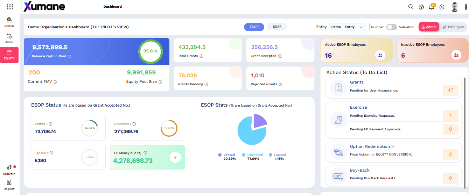
Task: Open the Entity dropdown
Action: [x=348, y=27]
